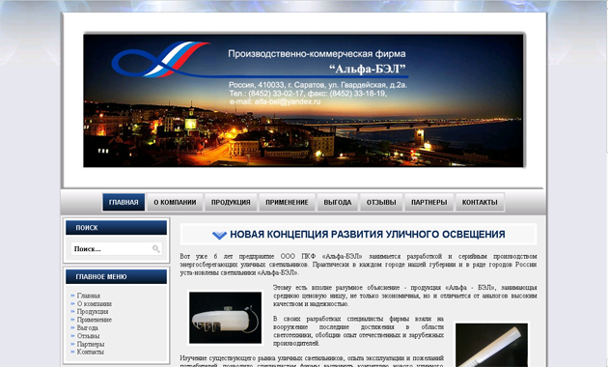Click the search magnifier icon

[x=156, y=248]
